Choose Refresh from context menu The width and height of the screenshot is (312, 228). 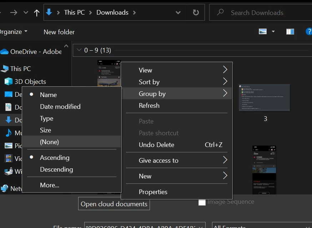click(x=177, y=105)
